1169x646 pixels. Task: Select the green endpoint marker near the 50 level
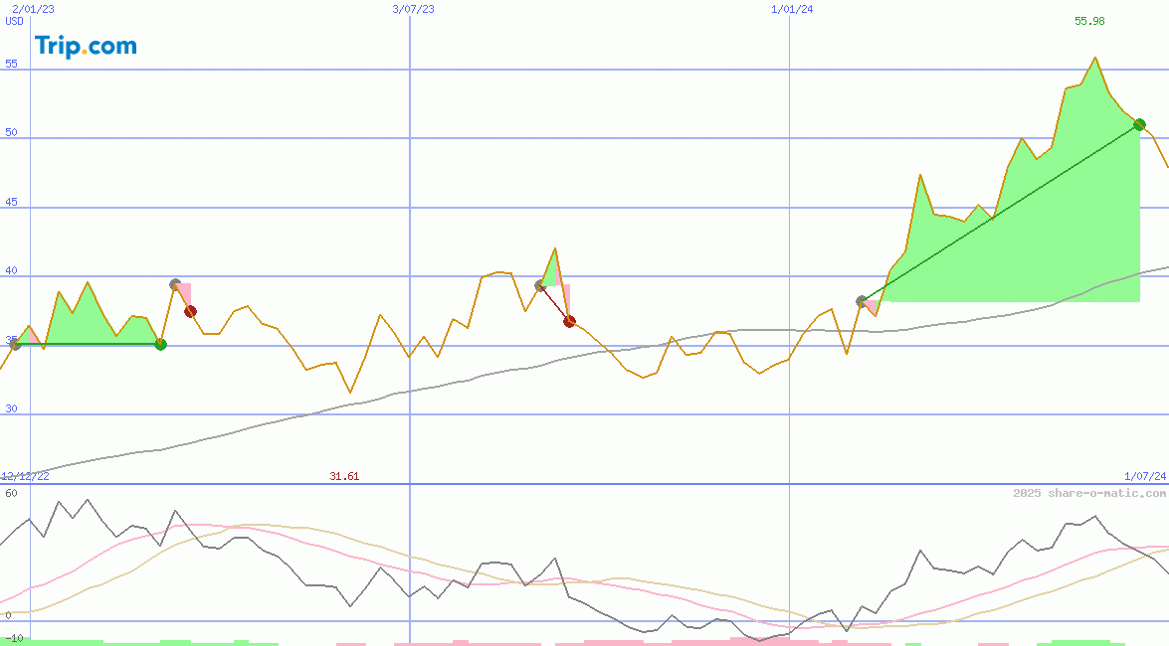[x=1138, y=125]
